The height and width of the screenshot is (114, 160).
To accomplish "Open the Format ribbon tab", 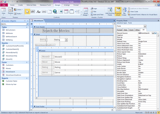I will (x=76, y=5).
